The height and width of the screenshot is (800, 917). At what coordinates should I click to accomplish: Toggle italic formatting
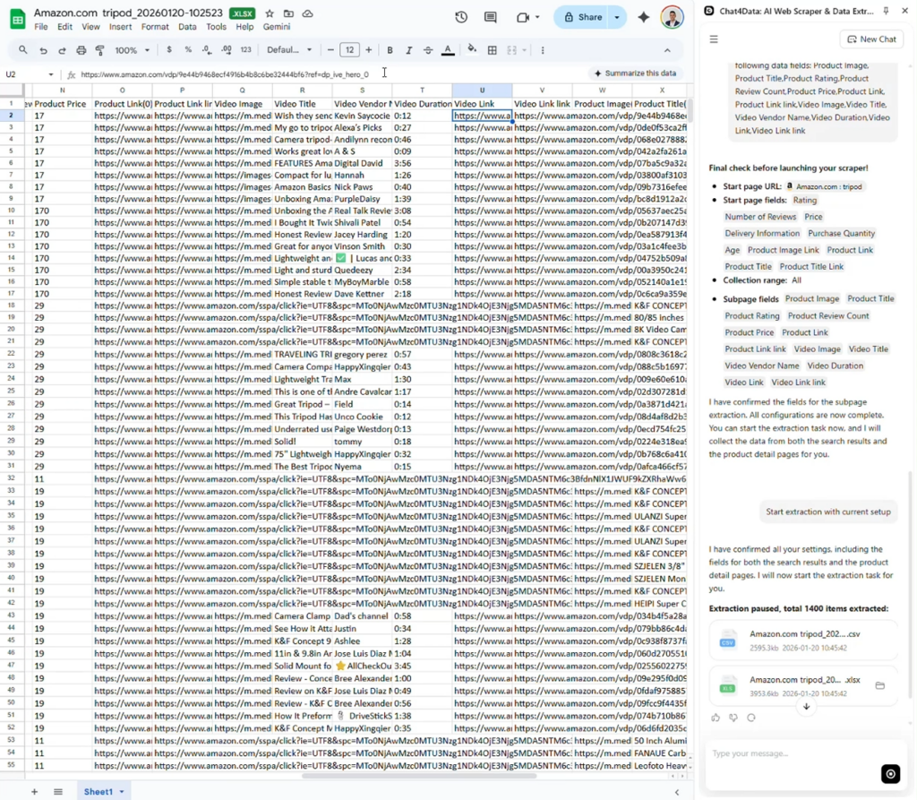click(x=409, y=50)
